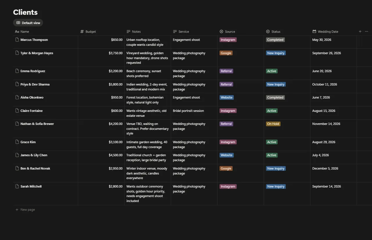Open the Default view tab
This screenshot has height=240, width=372.
28,23
